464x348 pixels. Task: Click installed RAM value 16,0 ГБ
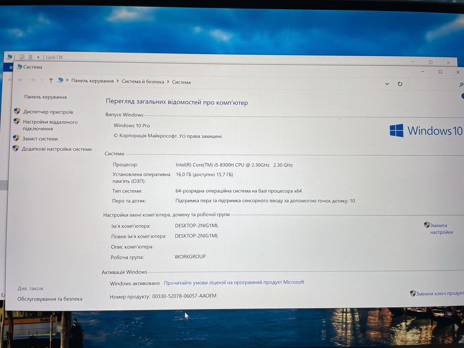[204, 174]
